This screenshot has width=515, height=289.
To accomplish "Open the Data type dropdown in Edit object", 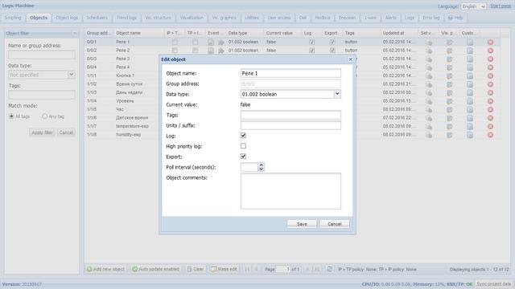I will click(x=337, y=94).
